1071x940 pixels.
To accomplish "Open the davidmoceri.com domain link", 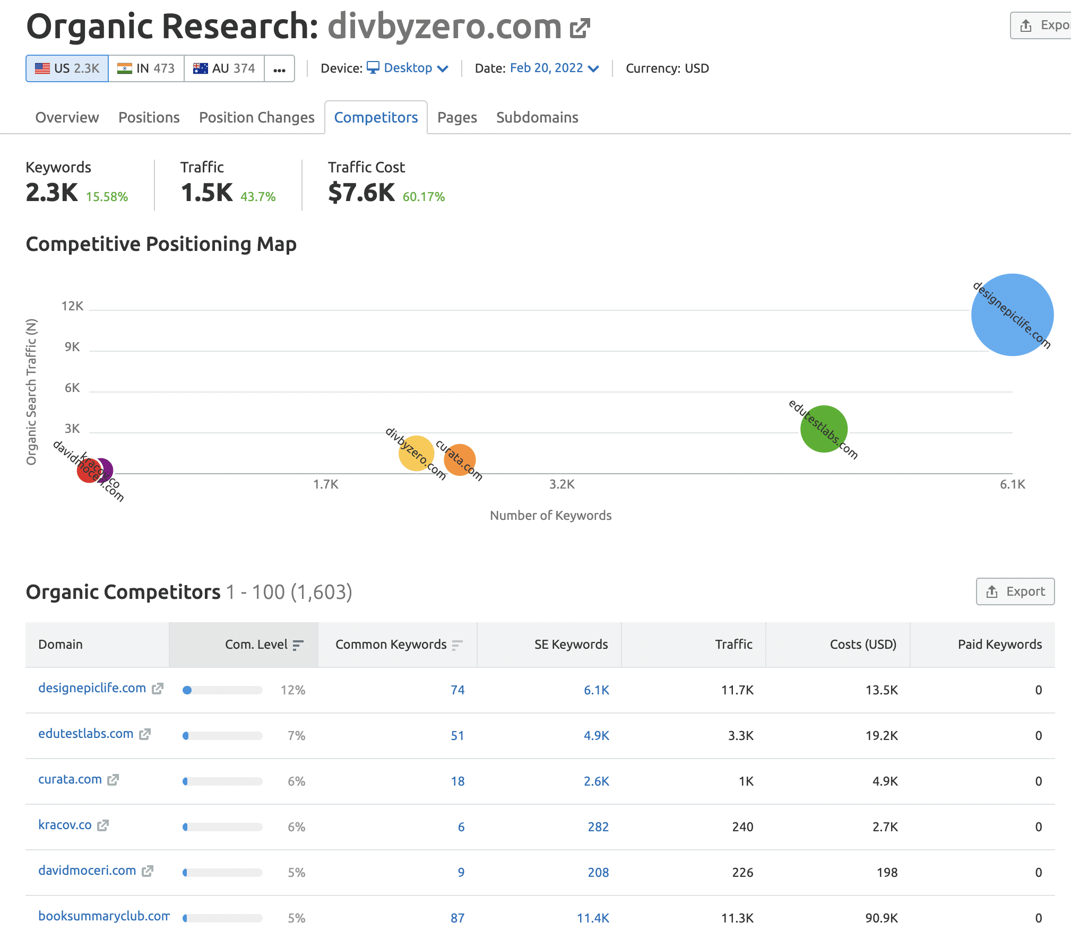I will tap(88, 871).
